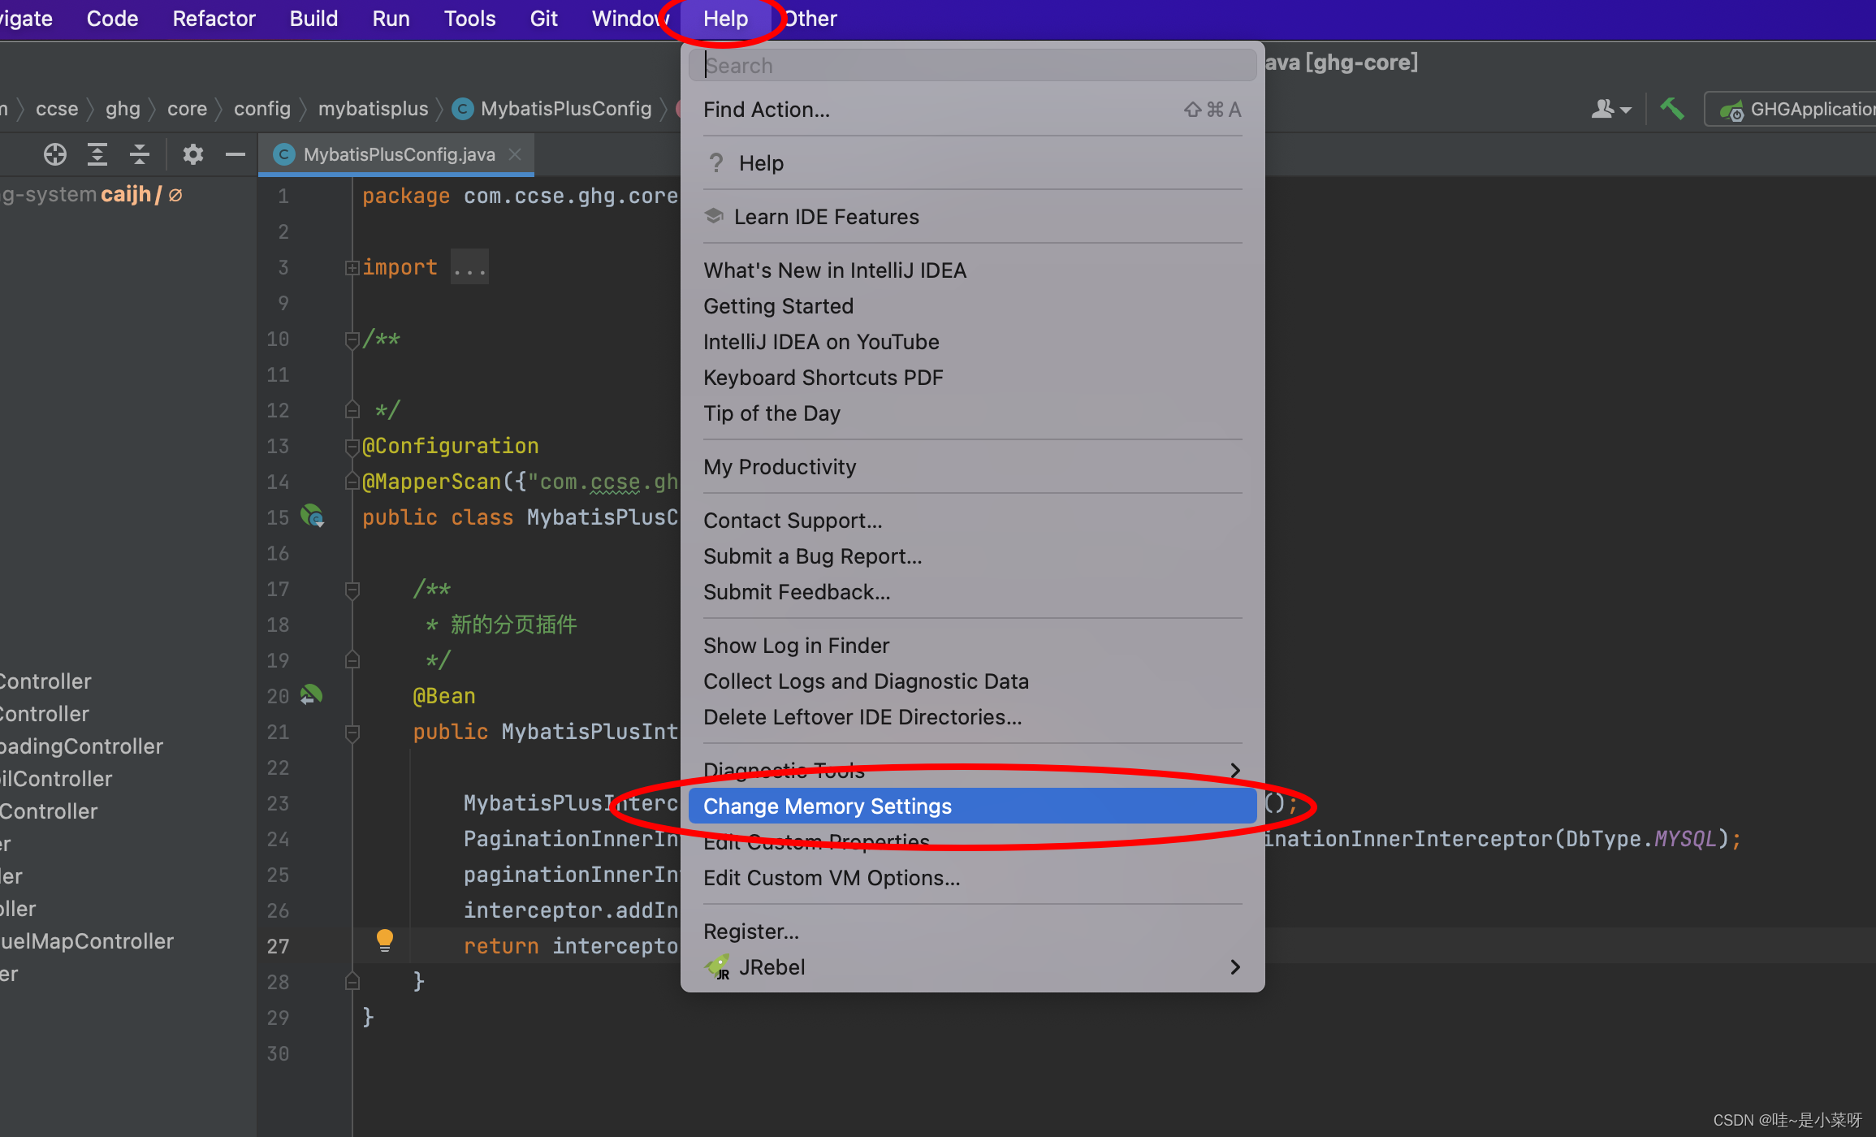Collapse the Javadoc comment at line 10
The image size is (1876, 1137).
[352, 339]
